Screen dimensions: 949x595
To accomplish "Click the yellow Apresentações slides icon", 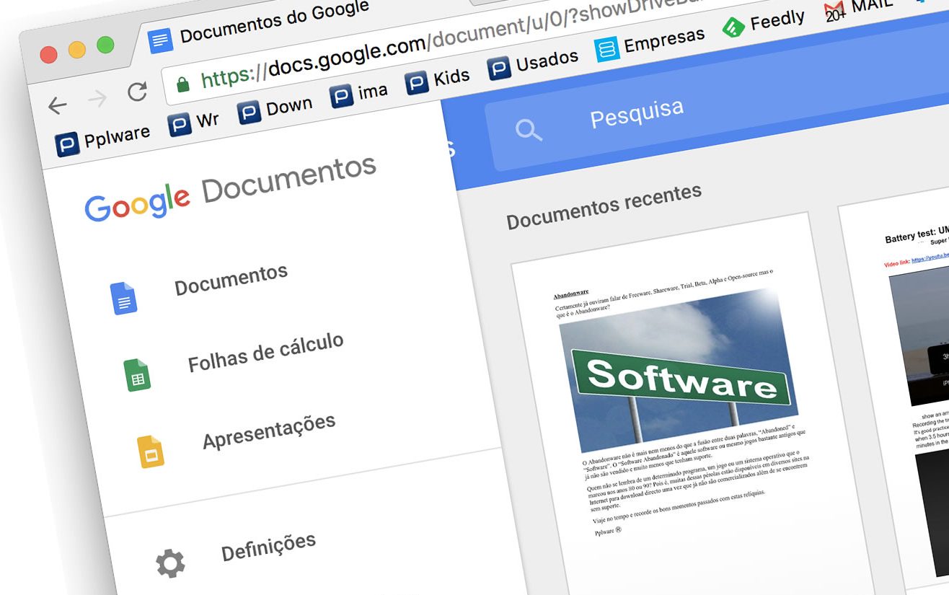I will 151,451.
